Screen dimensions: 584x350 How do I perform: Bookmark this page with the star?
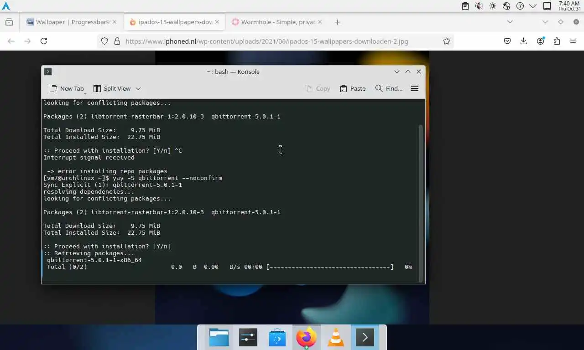coord(447,41)
